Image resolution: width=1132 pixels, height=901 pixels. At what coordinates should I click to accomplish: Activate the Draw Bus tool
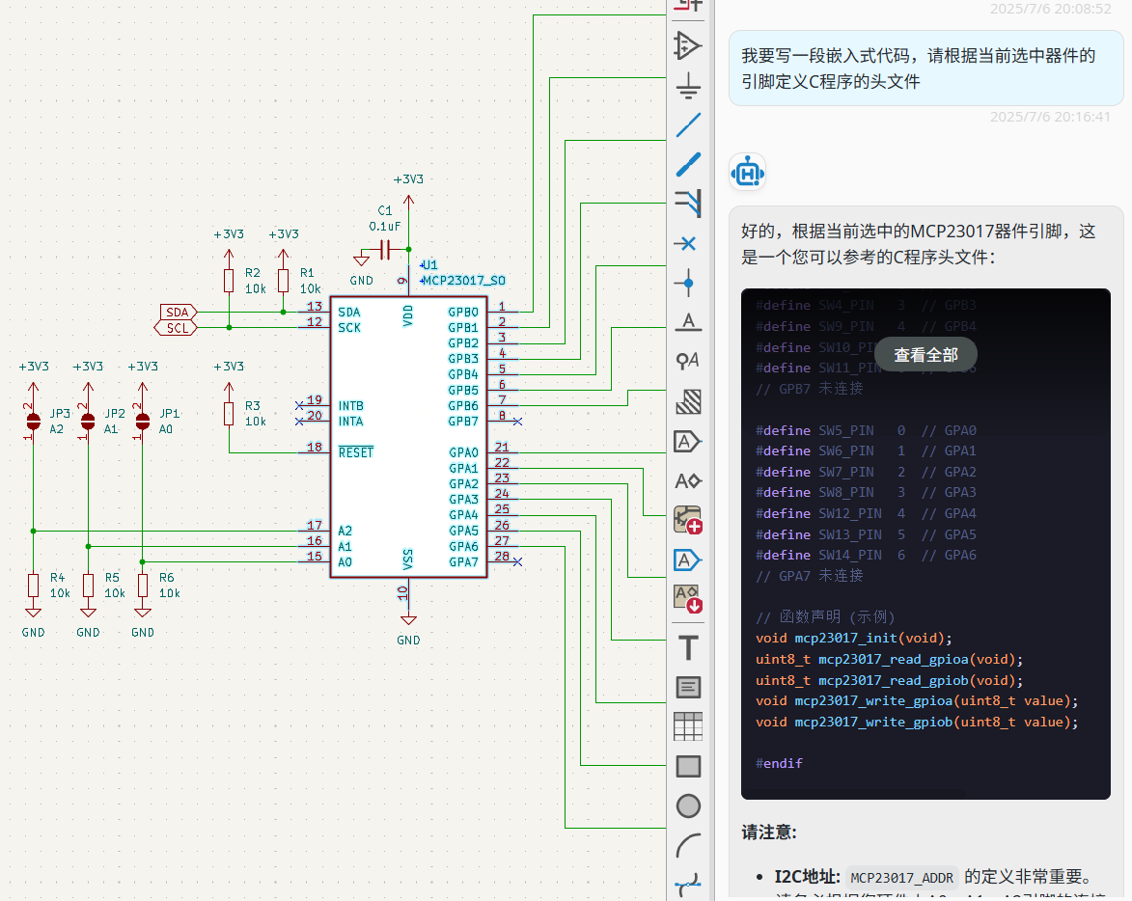688,164
